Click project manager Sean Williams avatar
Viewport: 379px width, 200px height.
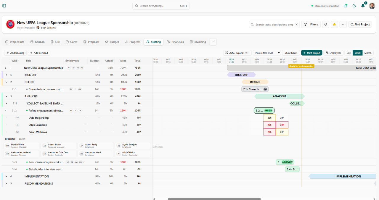pyautogui.click(x=38, y=28)
